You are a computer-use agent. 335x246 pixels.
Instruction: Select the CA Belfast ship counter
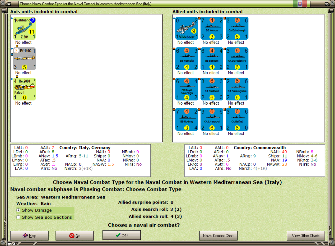(x=237, y=119)
